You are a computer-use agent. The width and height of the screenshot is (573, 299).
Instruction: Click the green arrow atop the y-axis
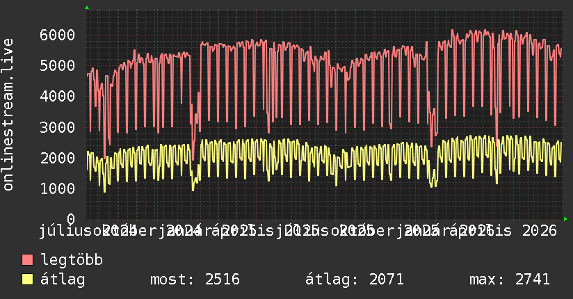click(x=87, y=8)
